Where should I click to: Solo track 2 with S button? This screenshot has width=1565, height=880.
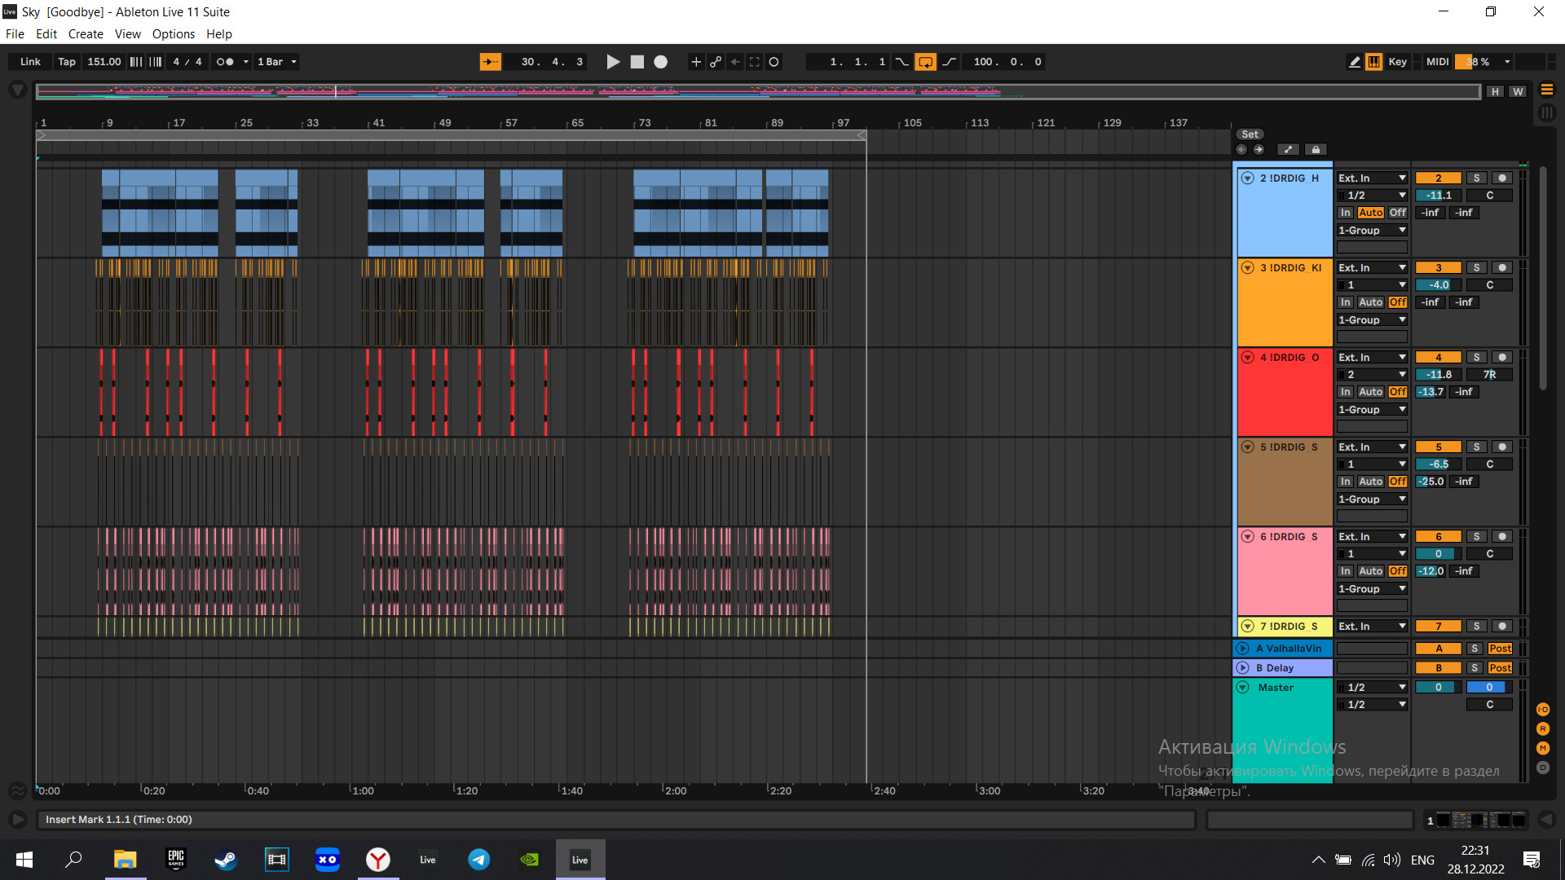pyautogui.click(x=1476, y=178)
